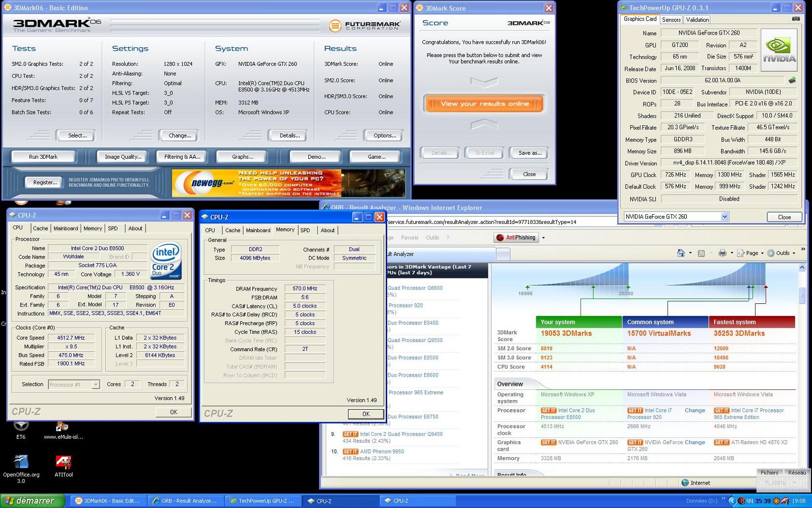Open the Favoris menu in Internet Explorer
Viewport: 812px width, 508px height.
(409, 238)
